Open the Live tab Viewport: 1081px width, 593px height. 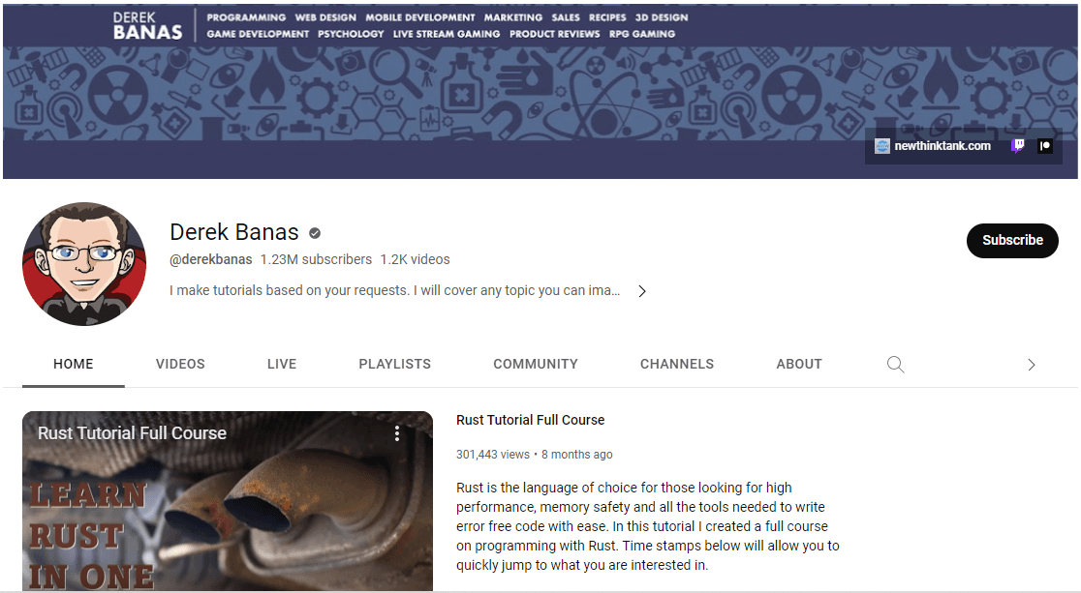(282, 365)
